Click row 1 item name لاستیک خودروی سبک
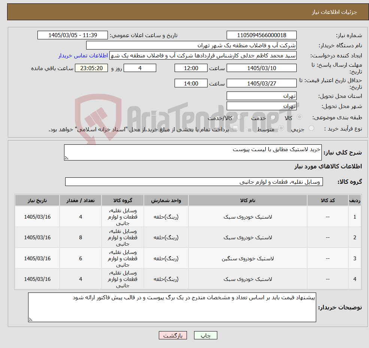Viewport: 369px width, 348px height. coord(248,217)
